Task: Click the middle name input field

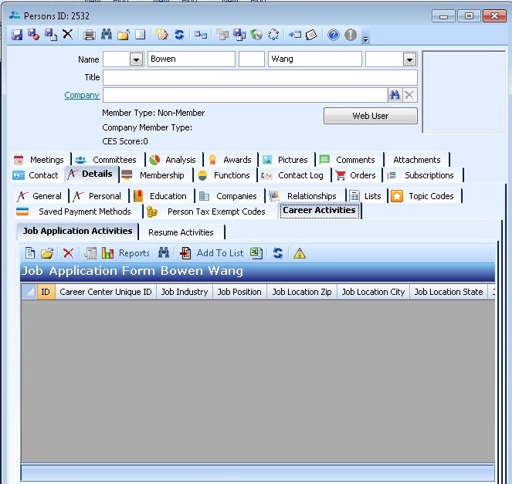Action: [252, 59]
